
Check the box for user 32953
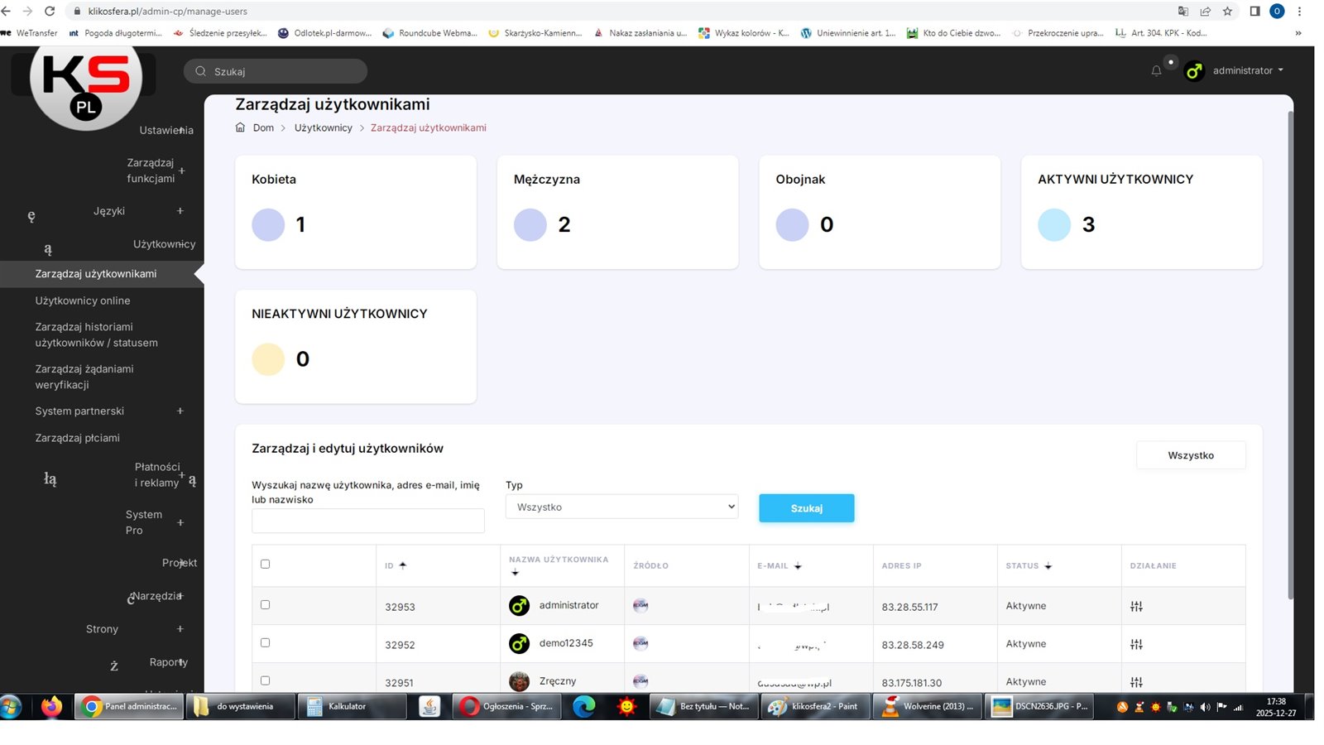265,605
